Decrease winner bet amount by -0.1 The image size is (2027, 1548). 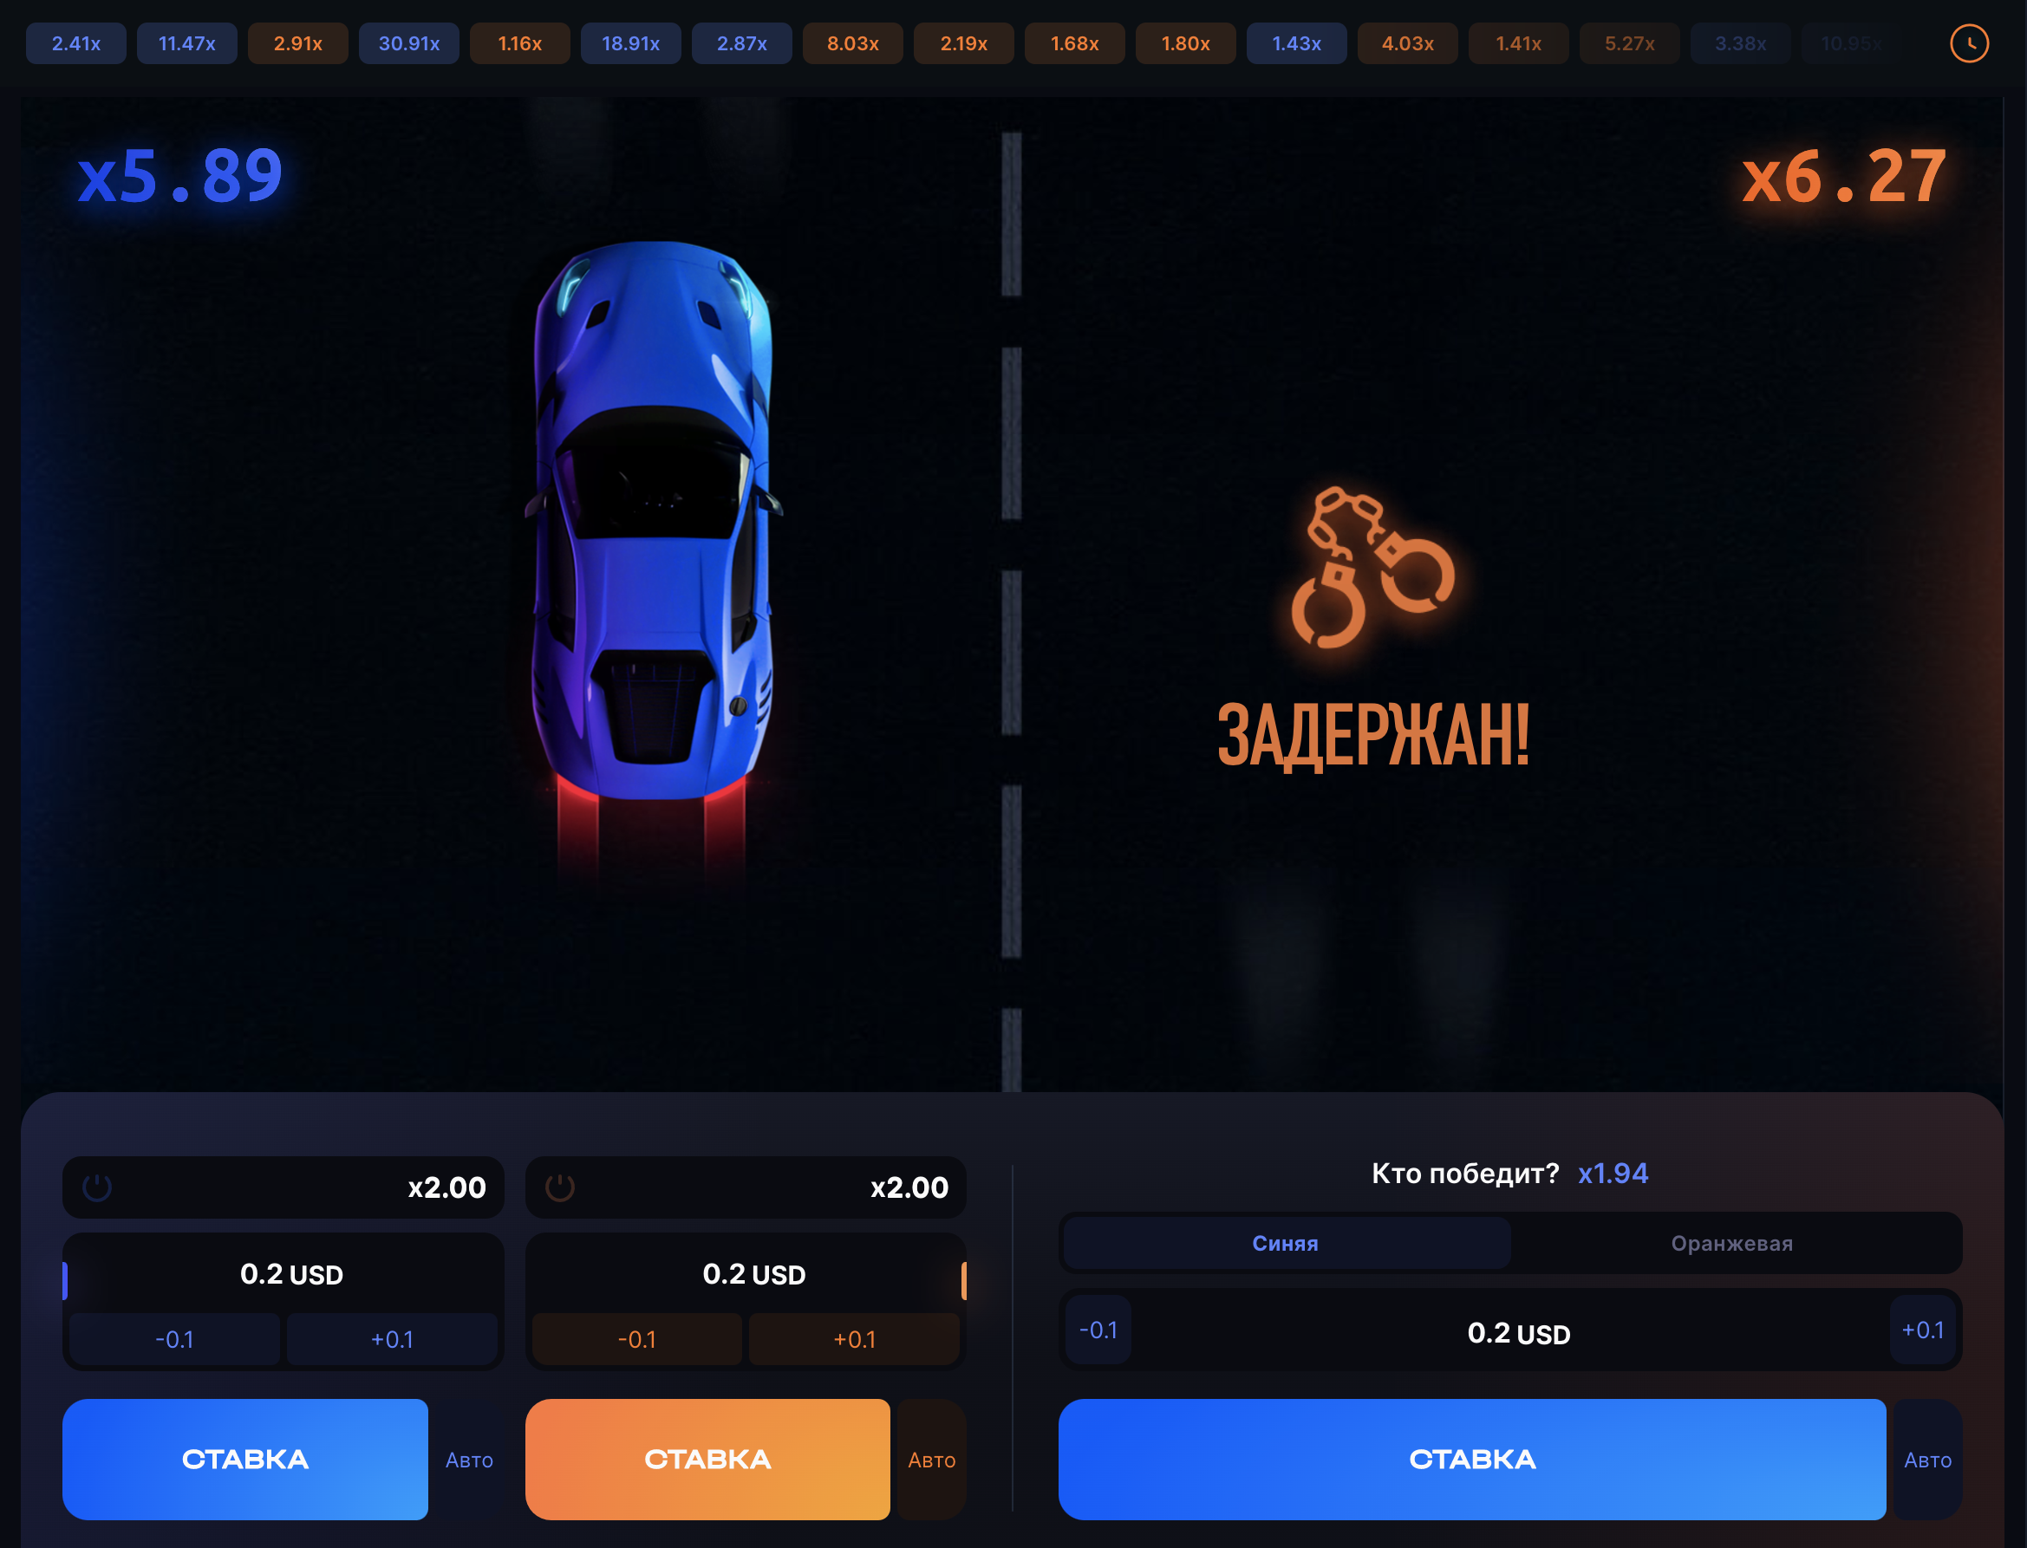[1098, 1330]
